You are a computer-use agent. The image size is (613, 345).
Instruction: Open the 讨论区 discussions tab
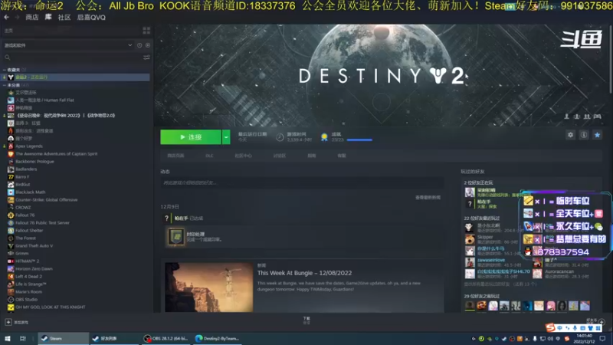pos(280,156)
